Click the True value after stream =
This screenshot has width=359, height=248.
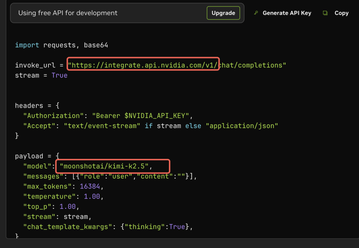coord(60,75)
